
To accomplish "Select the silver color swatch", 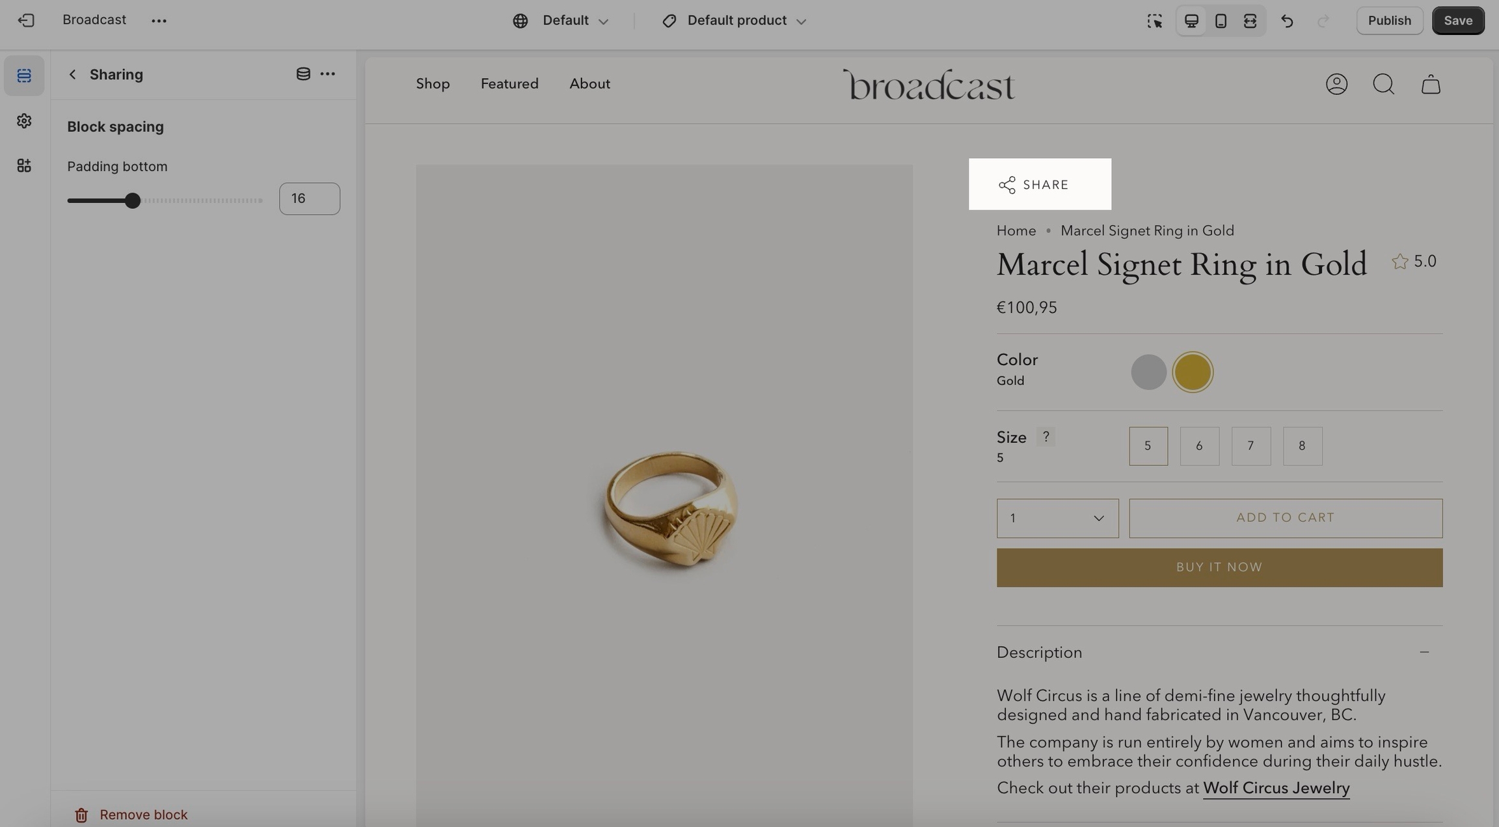I will [x=1148, y=372].
